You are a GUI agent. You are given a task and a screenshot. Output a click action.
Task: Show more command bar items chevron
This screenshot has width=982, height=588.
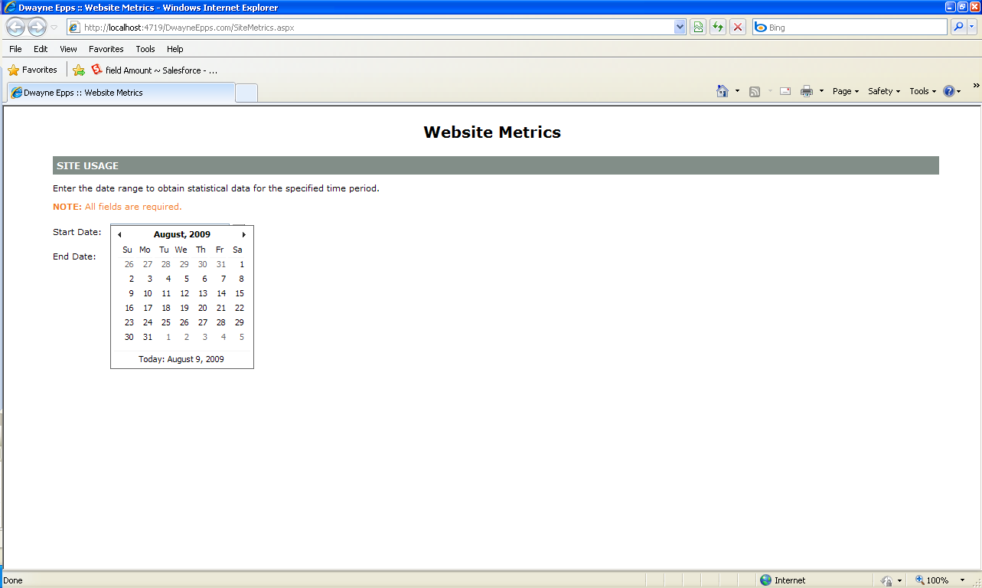point(976,86)
